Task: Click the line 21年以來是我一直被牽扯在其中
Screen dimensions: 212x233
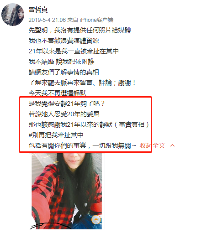Action: point(74,51)
